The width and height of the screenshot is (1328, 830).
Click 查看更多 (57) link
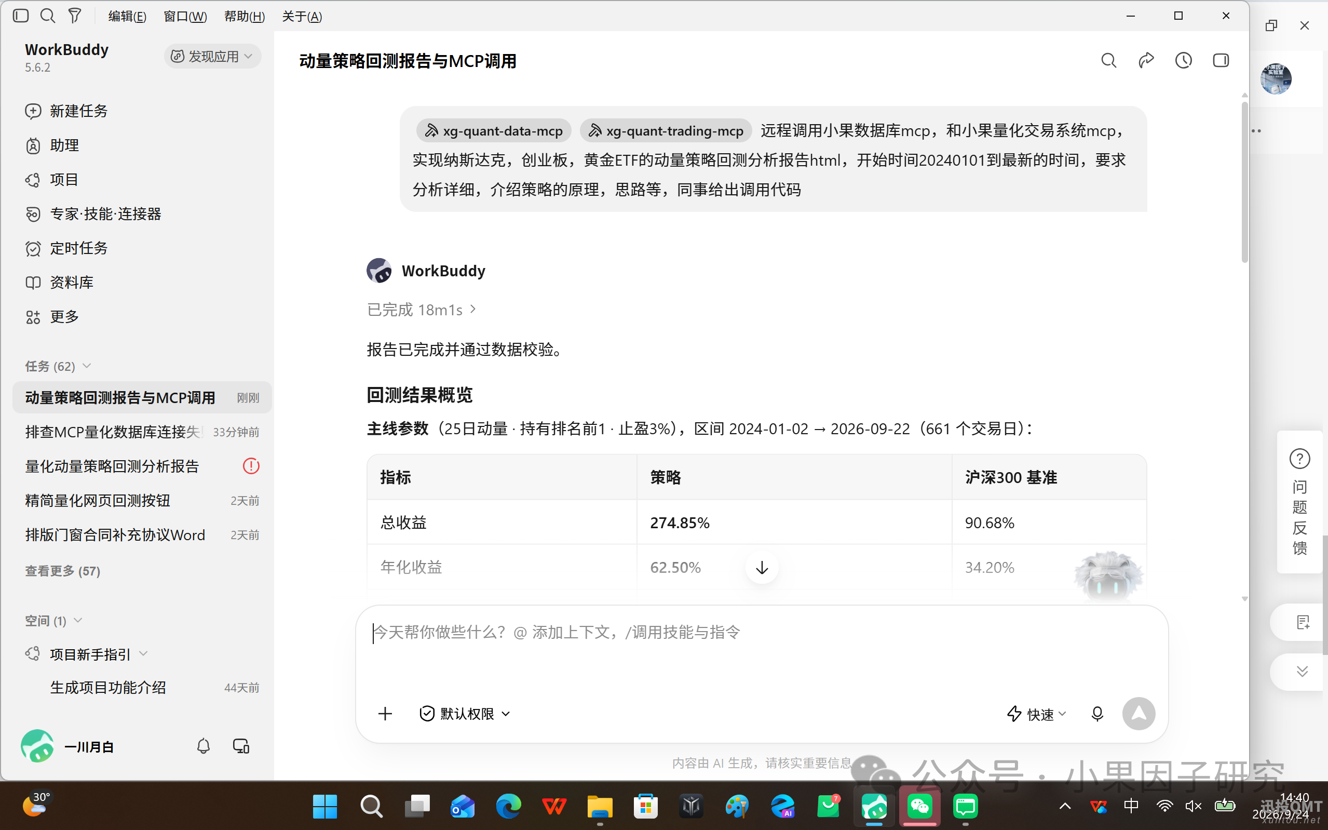[x=62, y=571]
